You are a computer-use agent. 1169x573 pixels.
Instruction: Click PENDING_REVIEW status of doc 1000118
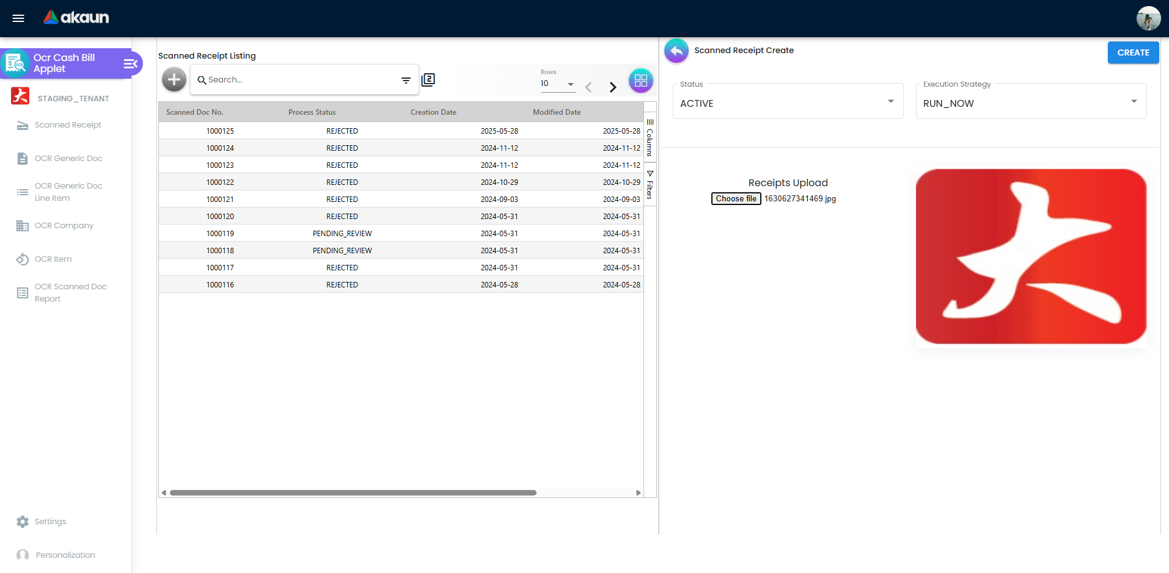point(342,251)
